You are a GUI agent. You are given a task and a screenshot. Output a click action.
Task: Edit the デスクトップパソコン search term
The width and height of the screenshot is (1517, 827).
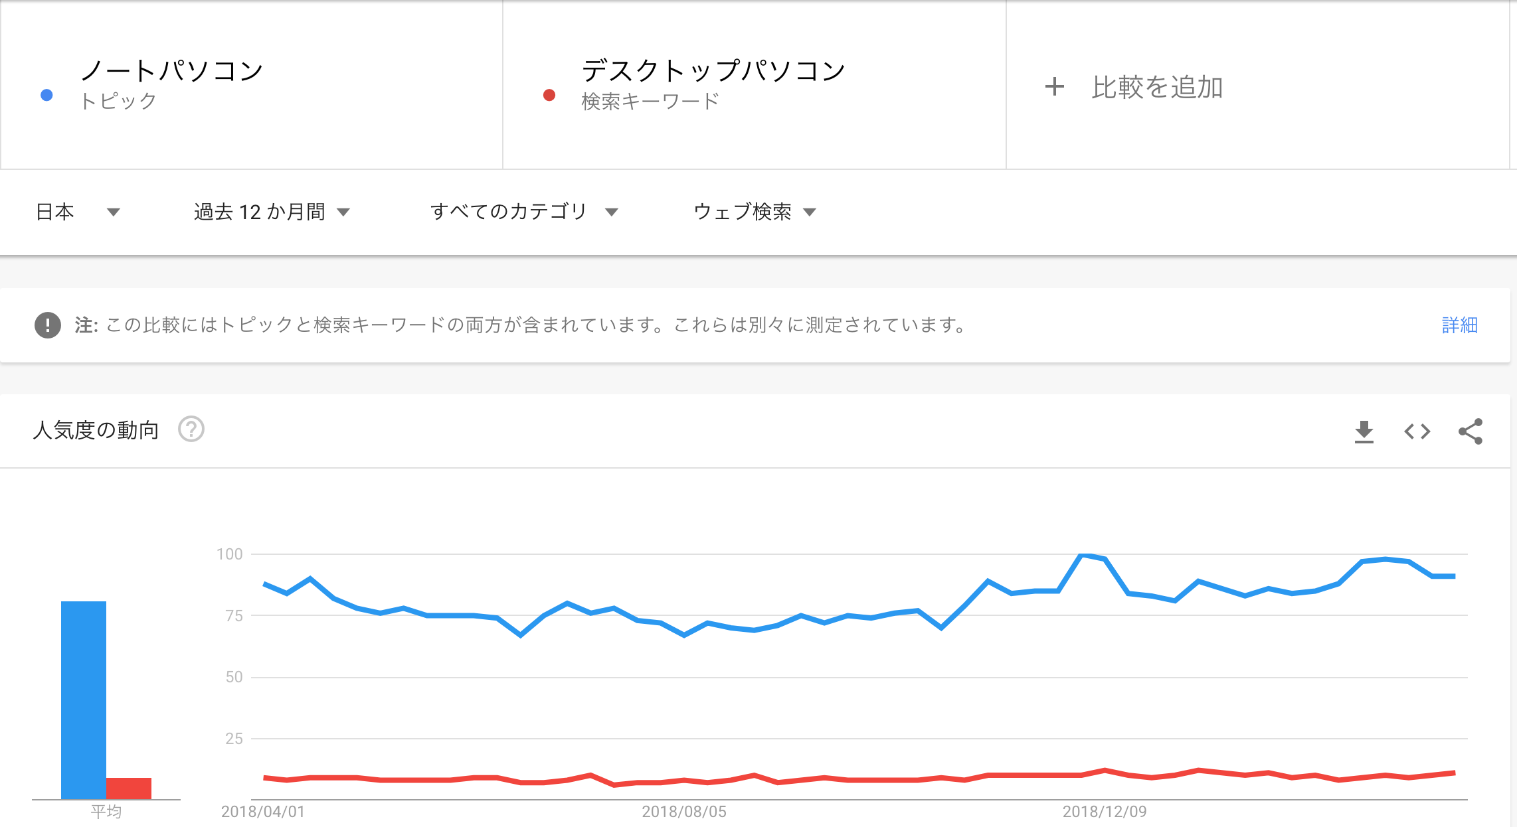(713, 70)
